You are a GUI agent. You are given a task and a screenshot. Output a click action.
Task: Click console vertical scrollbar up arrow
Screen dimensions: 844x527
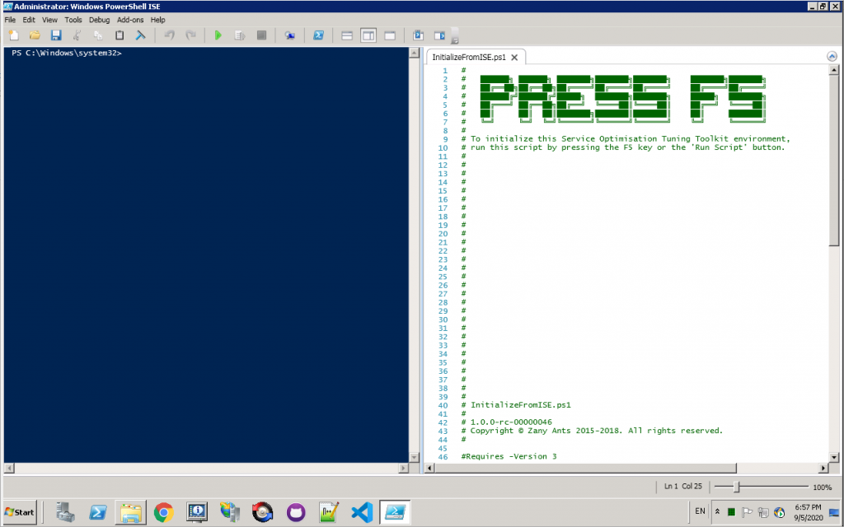coord(414,53)
